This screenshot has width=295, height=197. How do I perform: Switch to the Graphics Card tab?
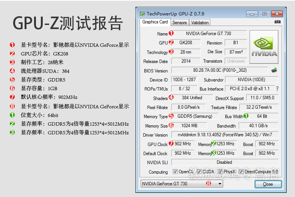155,22
